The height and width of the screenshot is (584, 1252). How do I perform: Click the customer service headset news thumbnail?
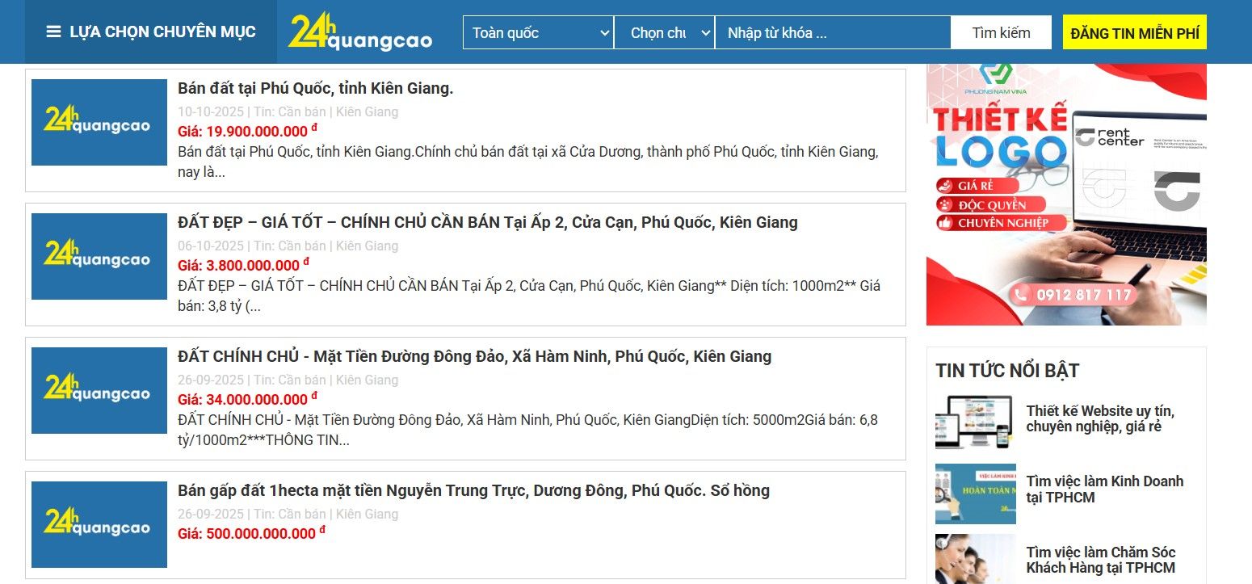(x=973, y=557)
